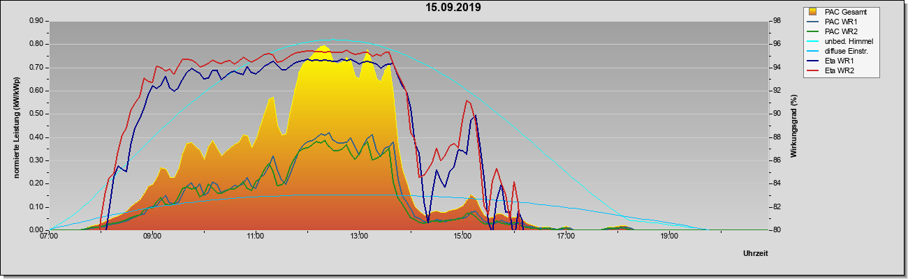The height and width of the screenshot is (279, 908).
Task: Click the Uhrzeit axis label
Action: click(755, 253)
